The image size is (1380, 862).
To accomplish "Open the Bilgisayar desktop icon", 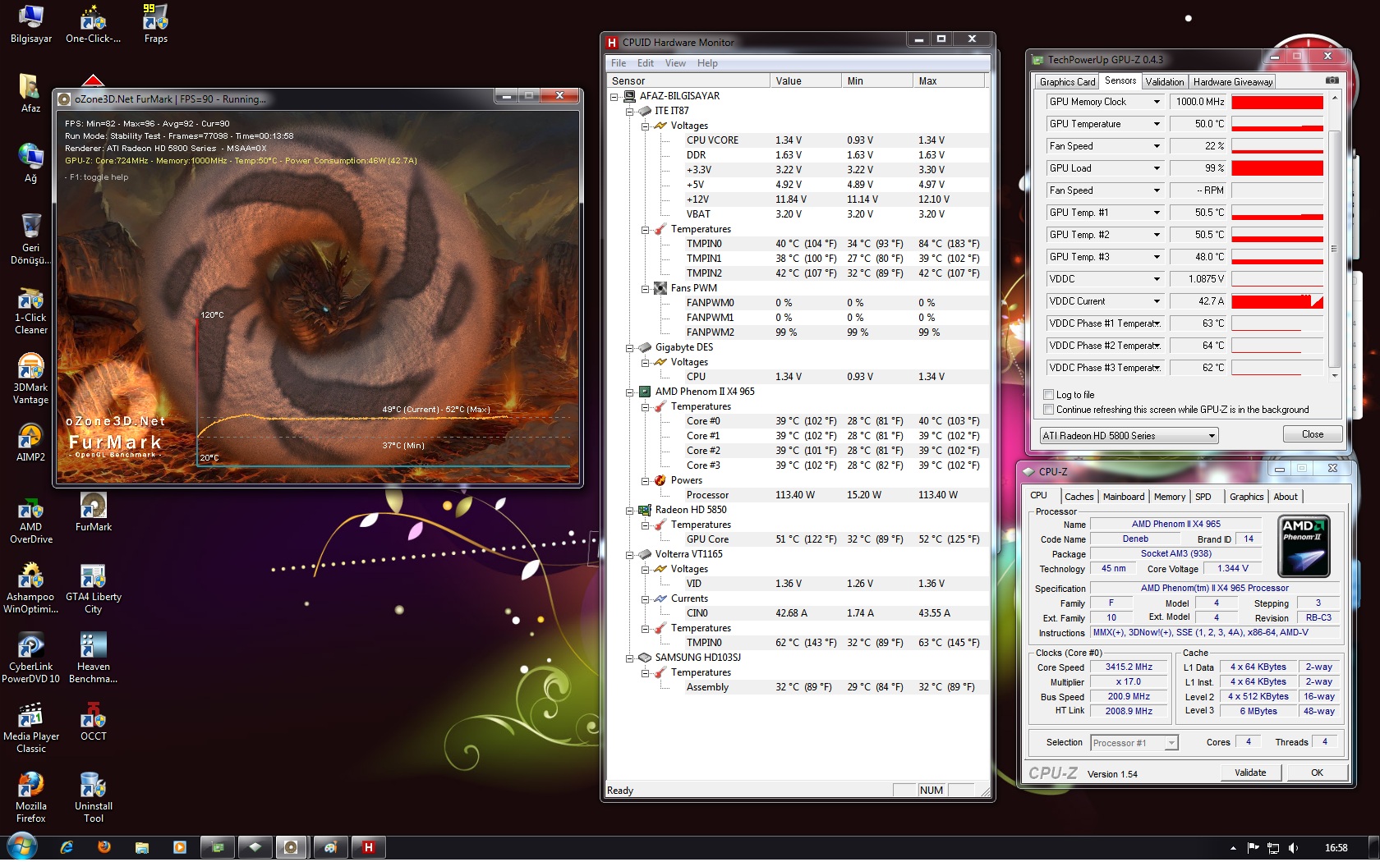I will (x=30, y=23).
